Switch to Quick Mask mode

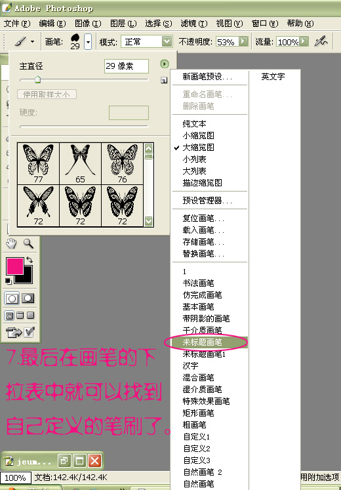[28, 298]
